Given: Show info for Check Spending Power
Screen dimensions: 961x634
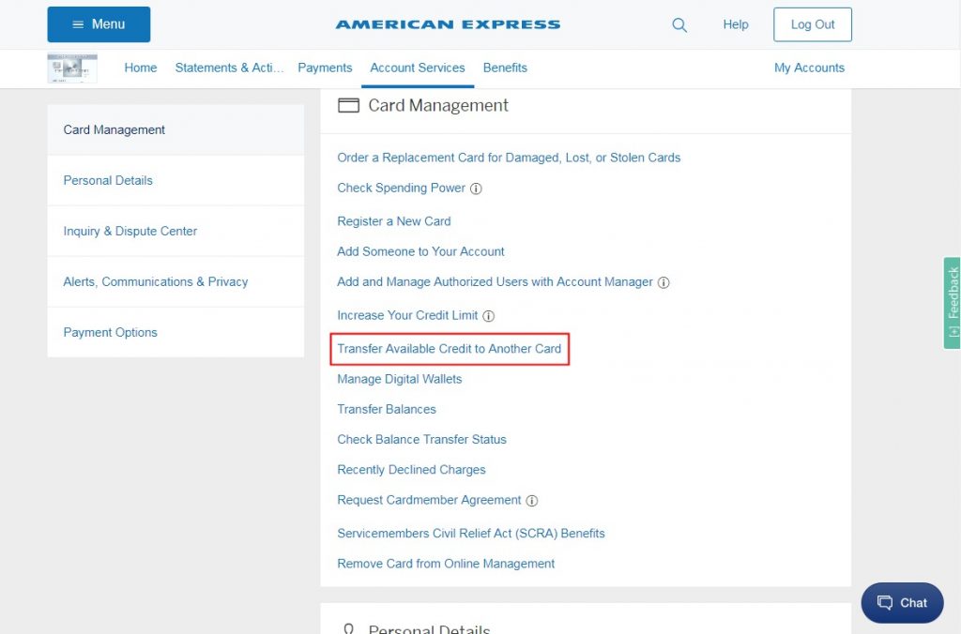Looking at the screenshot, I should pos(476,189).
